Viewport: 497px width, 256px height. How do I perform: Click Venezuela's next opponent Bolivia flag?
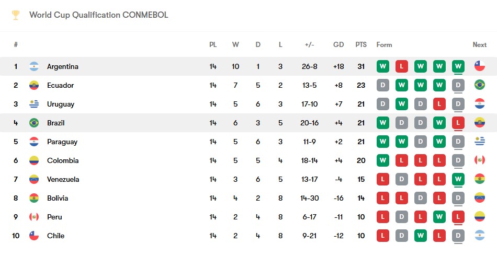click(480, 179)
